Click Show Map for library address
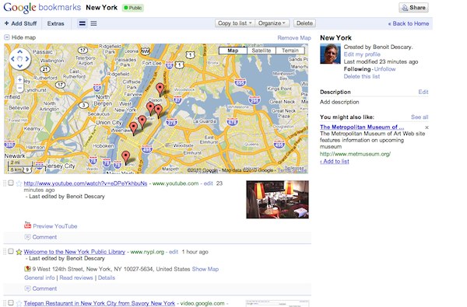Viewport: 467px width, 307px height. [205, 269]
